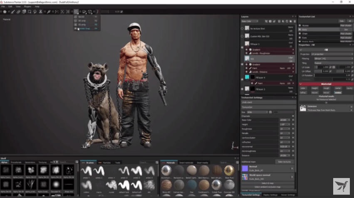Select the Clone stamp tool icon
This screenshot has width=354, height=198.
[x=41, y=12]
